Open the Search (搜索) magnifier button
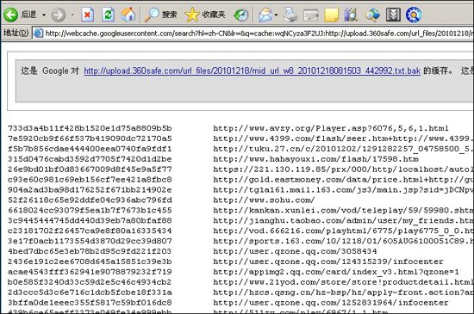Screen dimensions: 474x314 point(160,15)
